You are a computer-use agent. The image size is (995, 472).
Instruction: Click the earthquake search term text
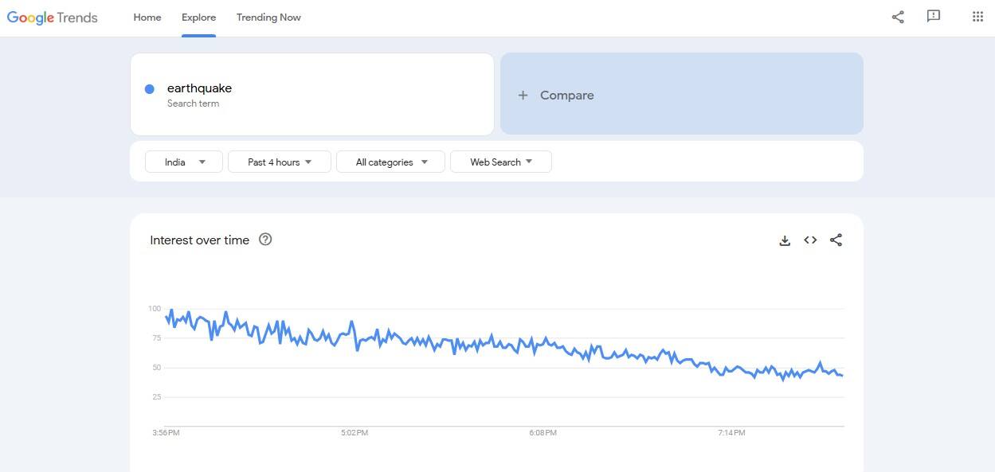[x=199, y=88]
